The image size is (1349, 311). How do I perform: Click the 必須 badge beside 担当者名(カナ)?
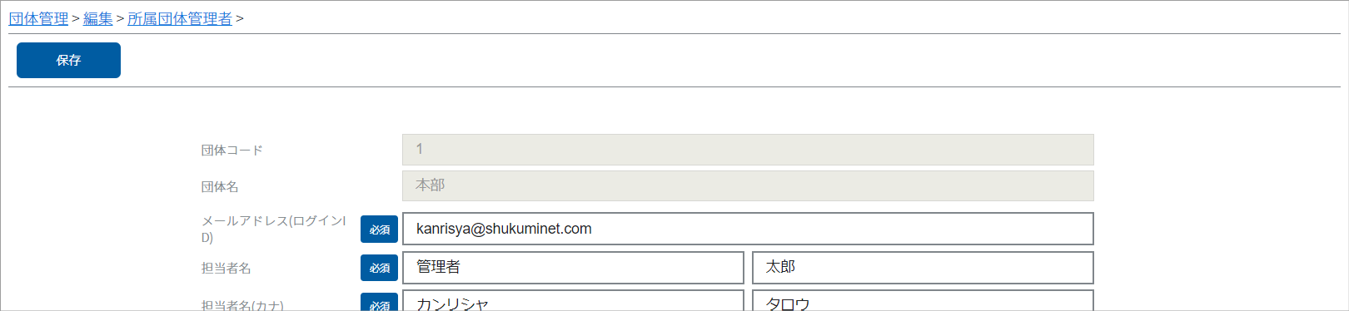379,302
